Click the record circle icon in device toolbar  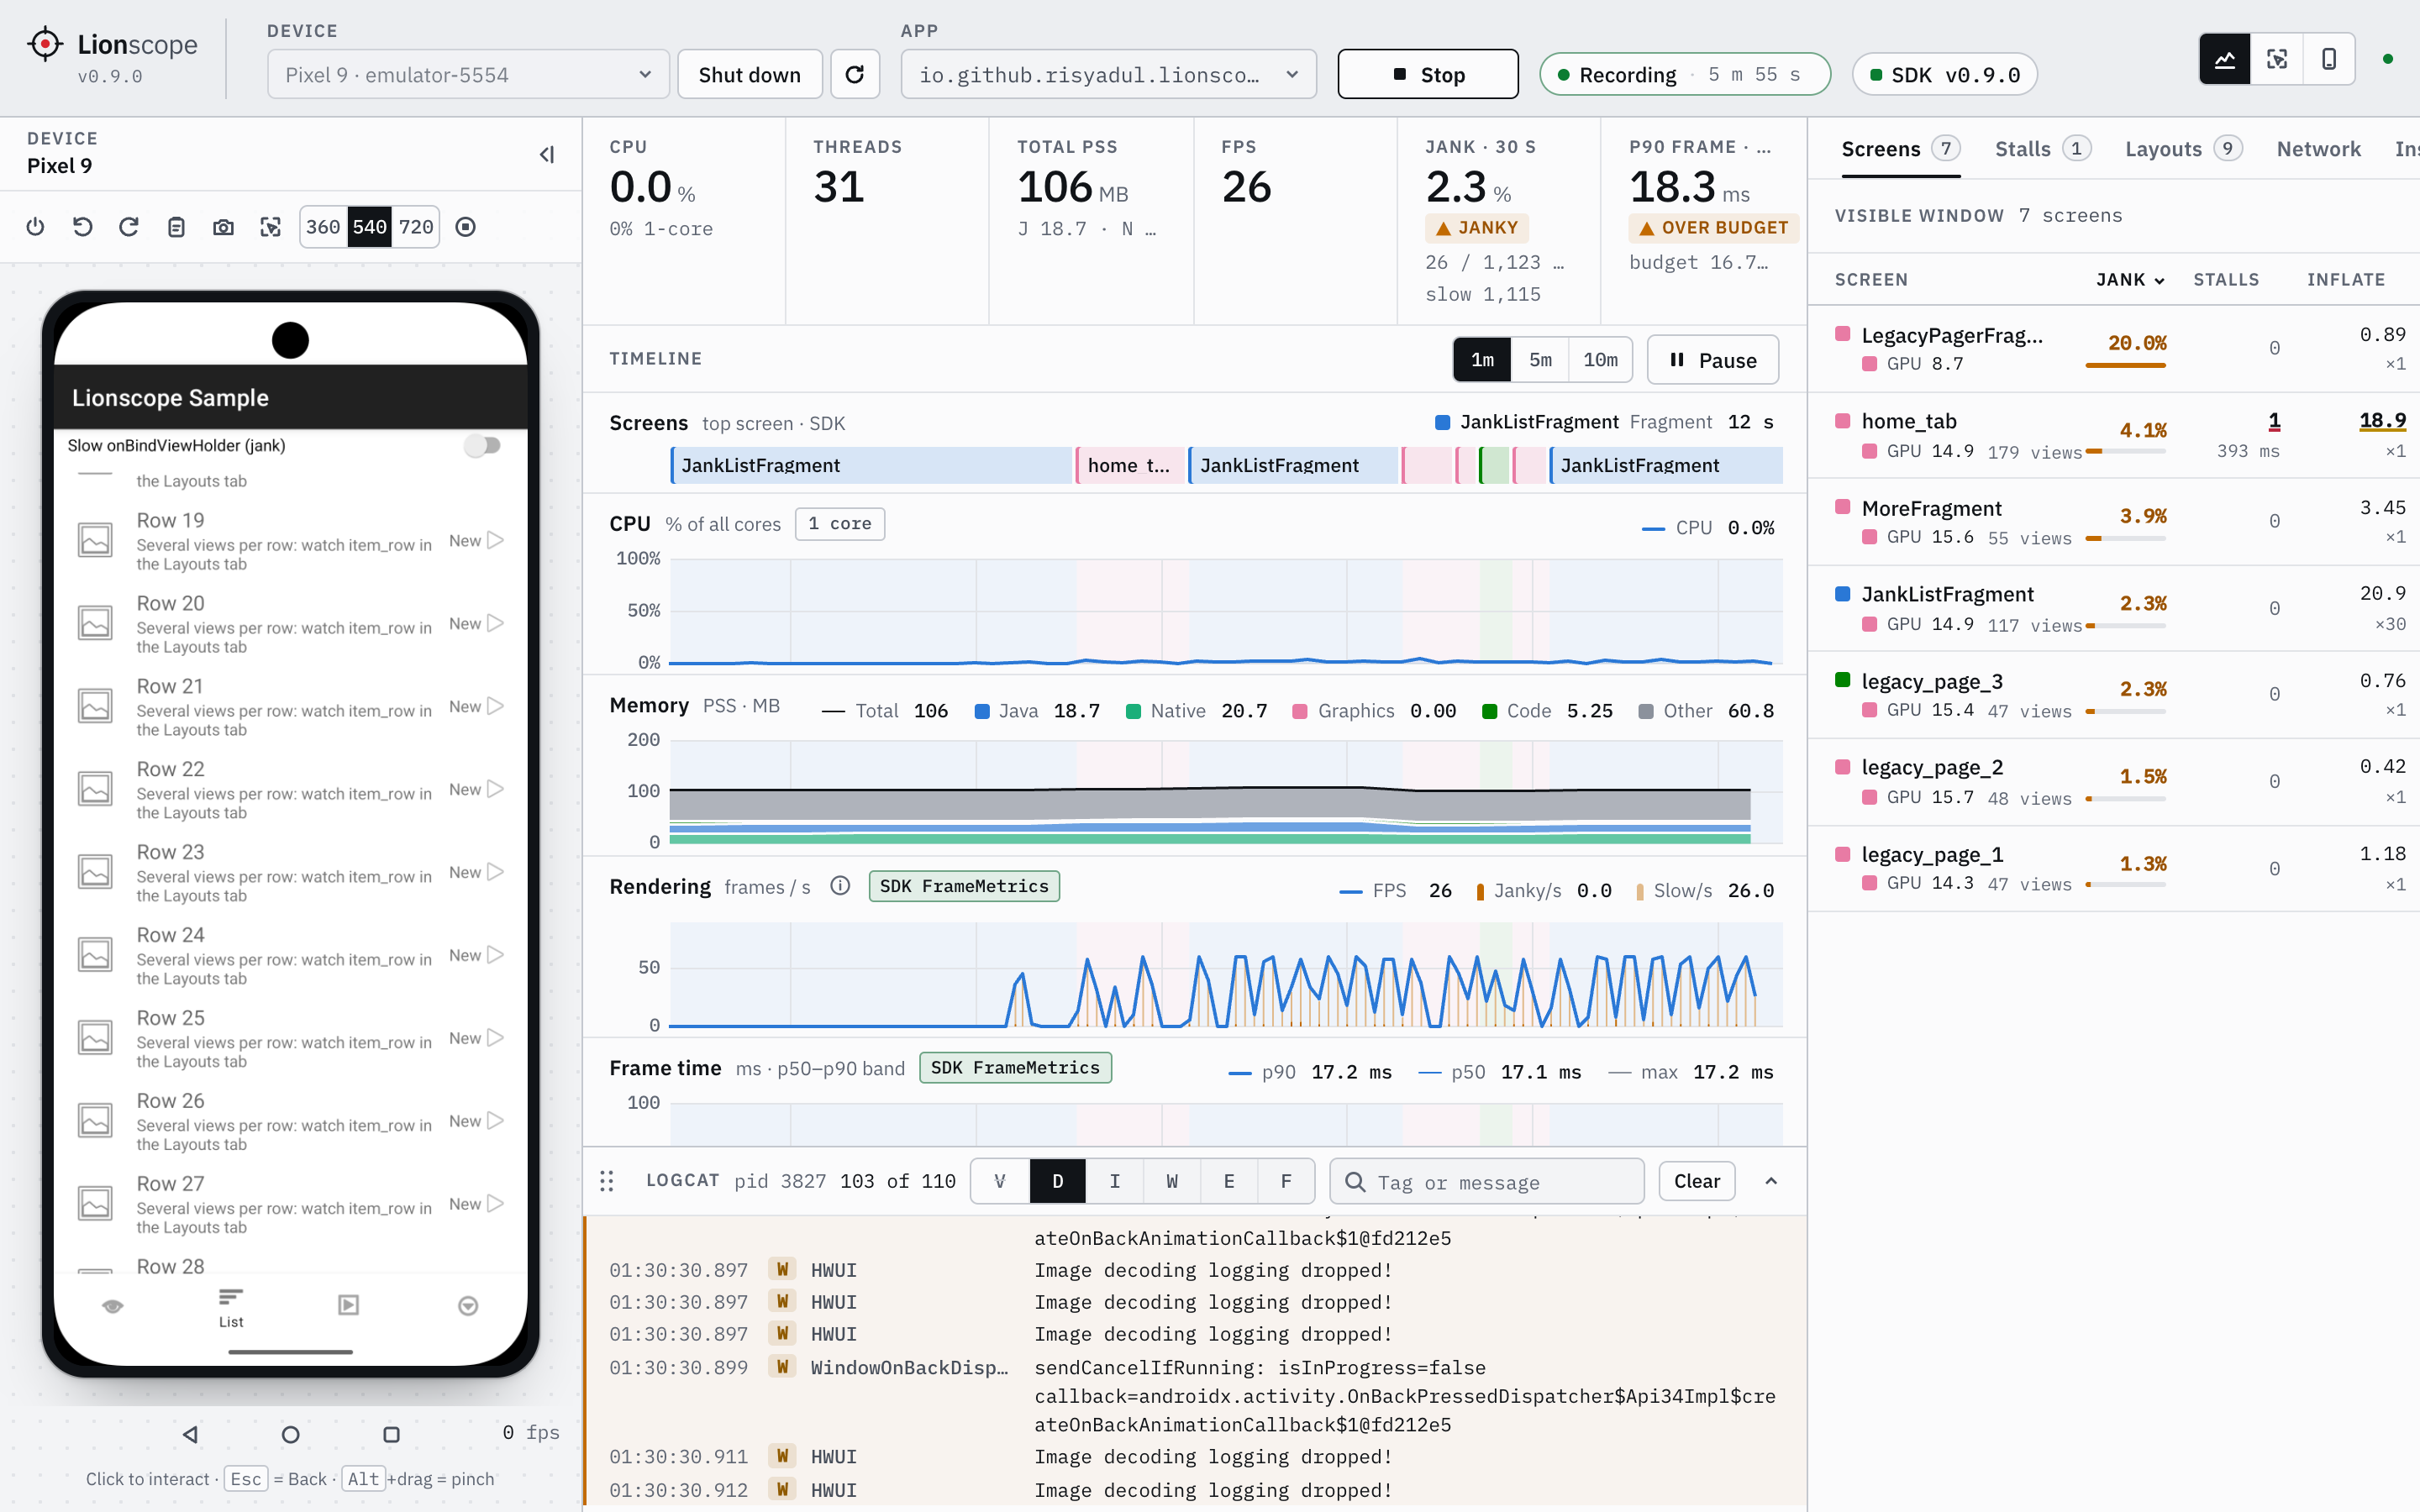(465, 227)
